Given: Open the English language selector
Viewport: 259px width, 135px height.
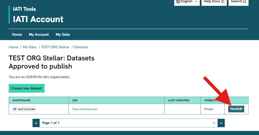Looking at the screenshot, I should [187, 2].
